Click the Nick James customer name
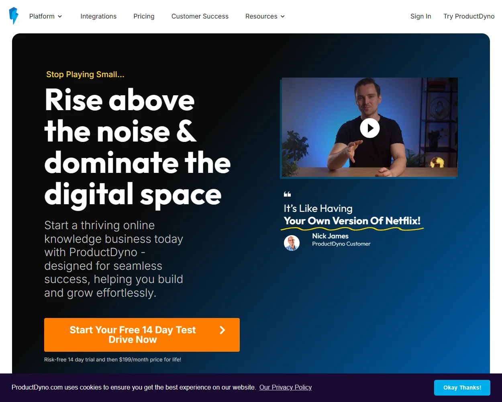Viewport: 502px width, 402px height. point(330,236)
